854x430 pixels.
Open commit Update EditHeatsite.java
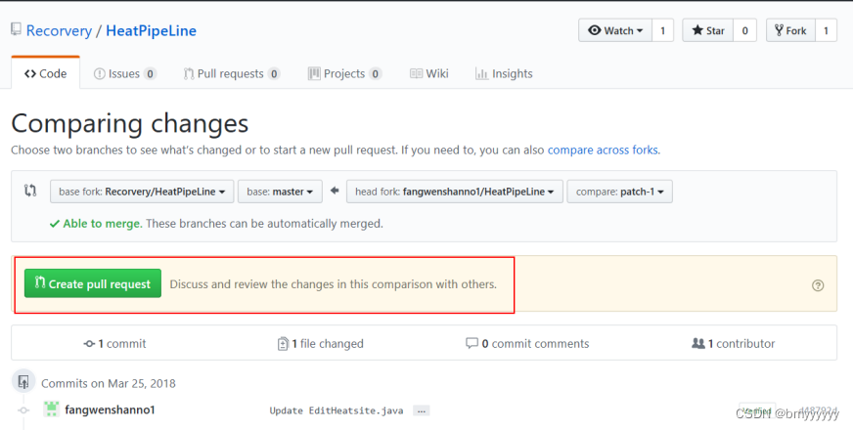point(337,410)
